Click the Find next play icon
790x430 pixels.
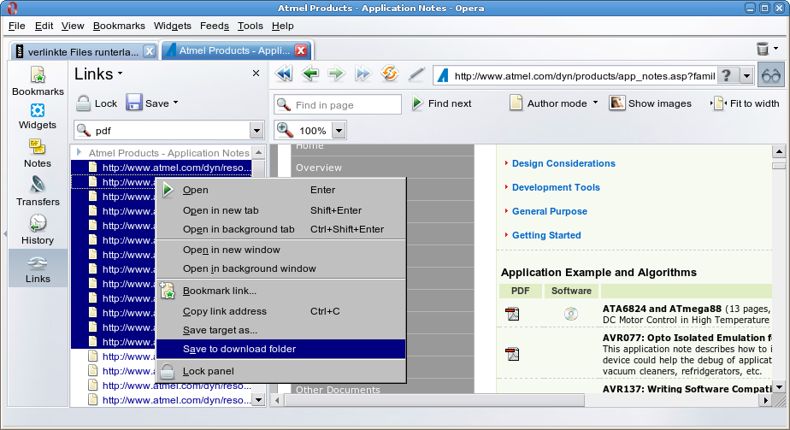click(417, 103)
